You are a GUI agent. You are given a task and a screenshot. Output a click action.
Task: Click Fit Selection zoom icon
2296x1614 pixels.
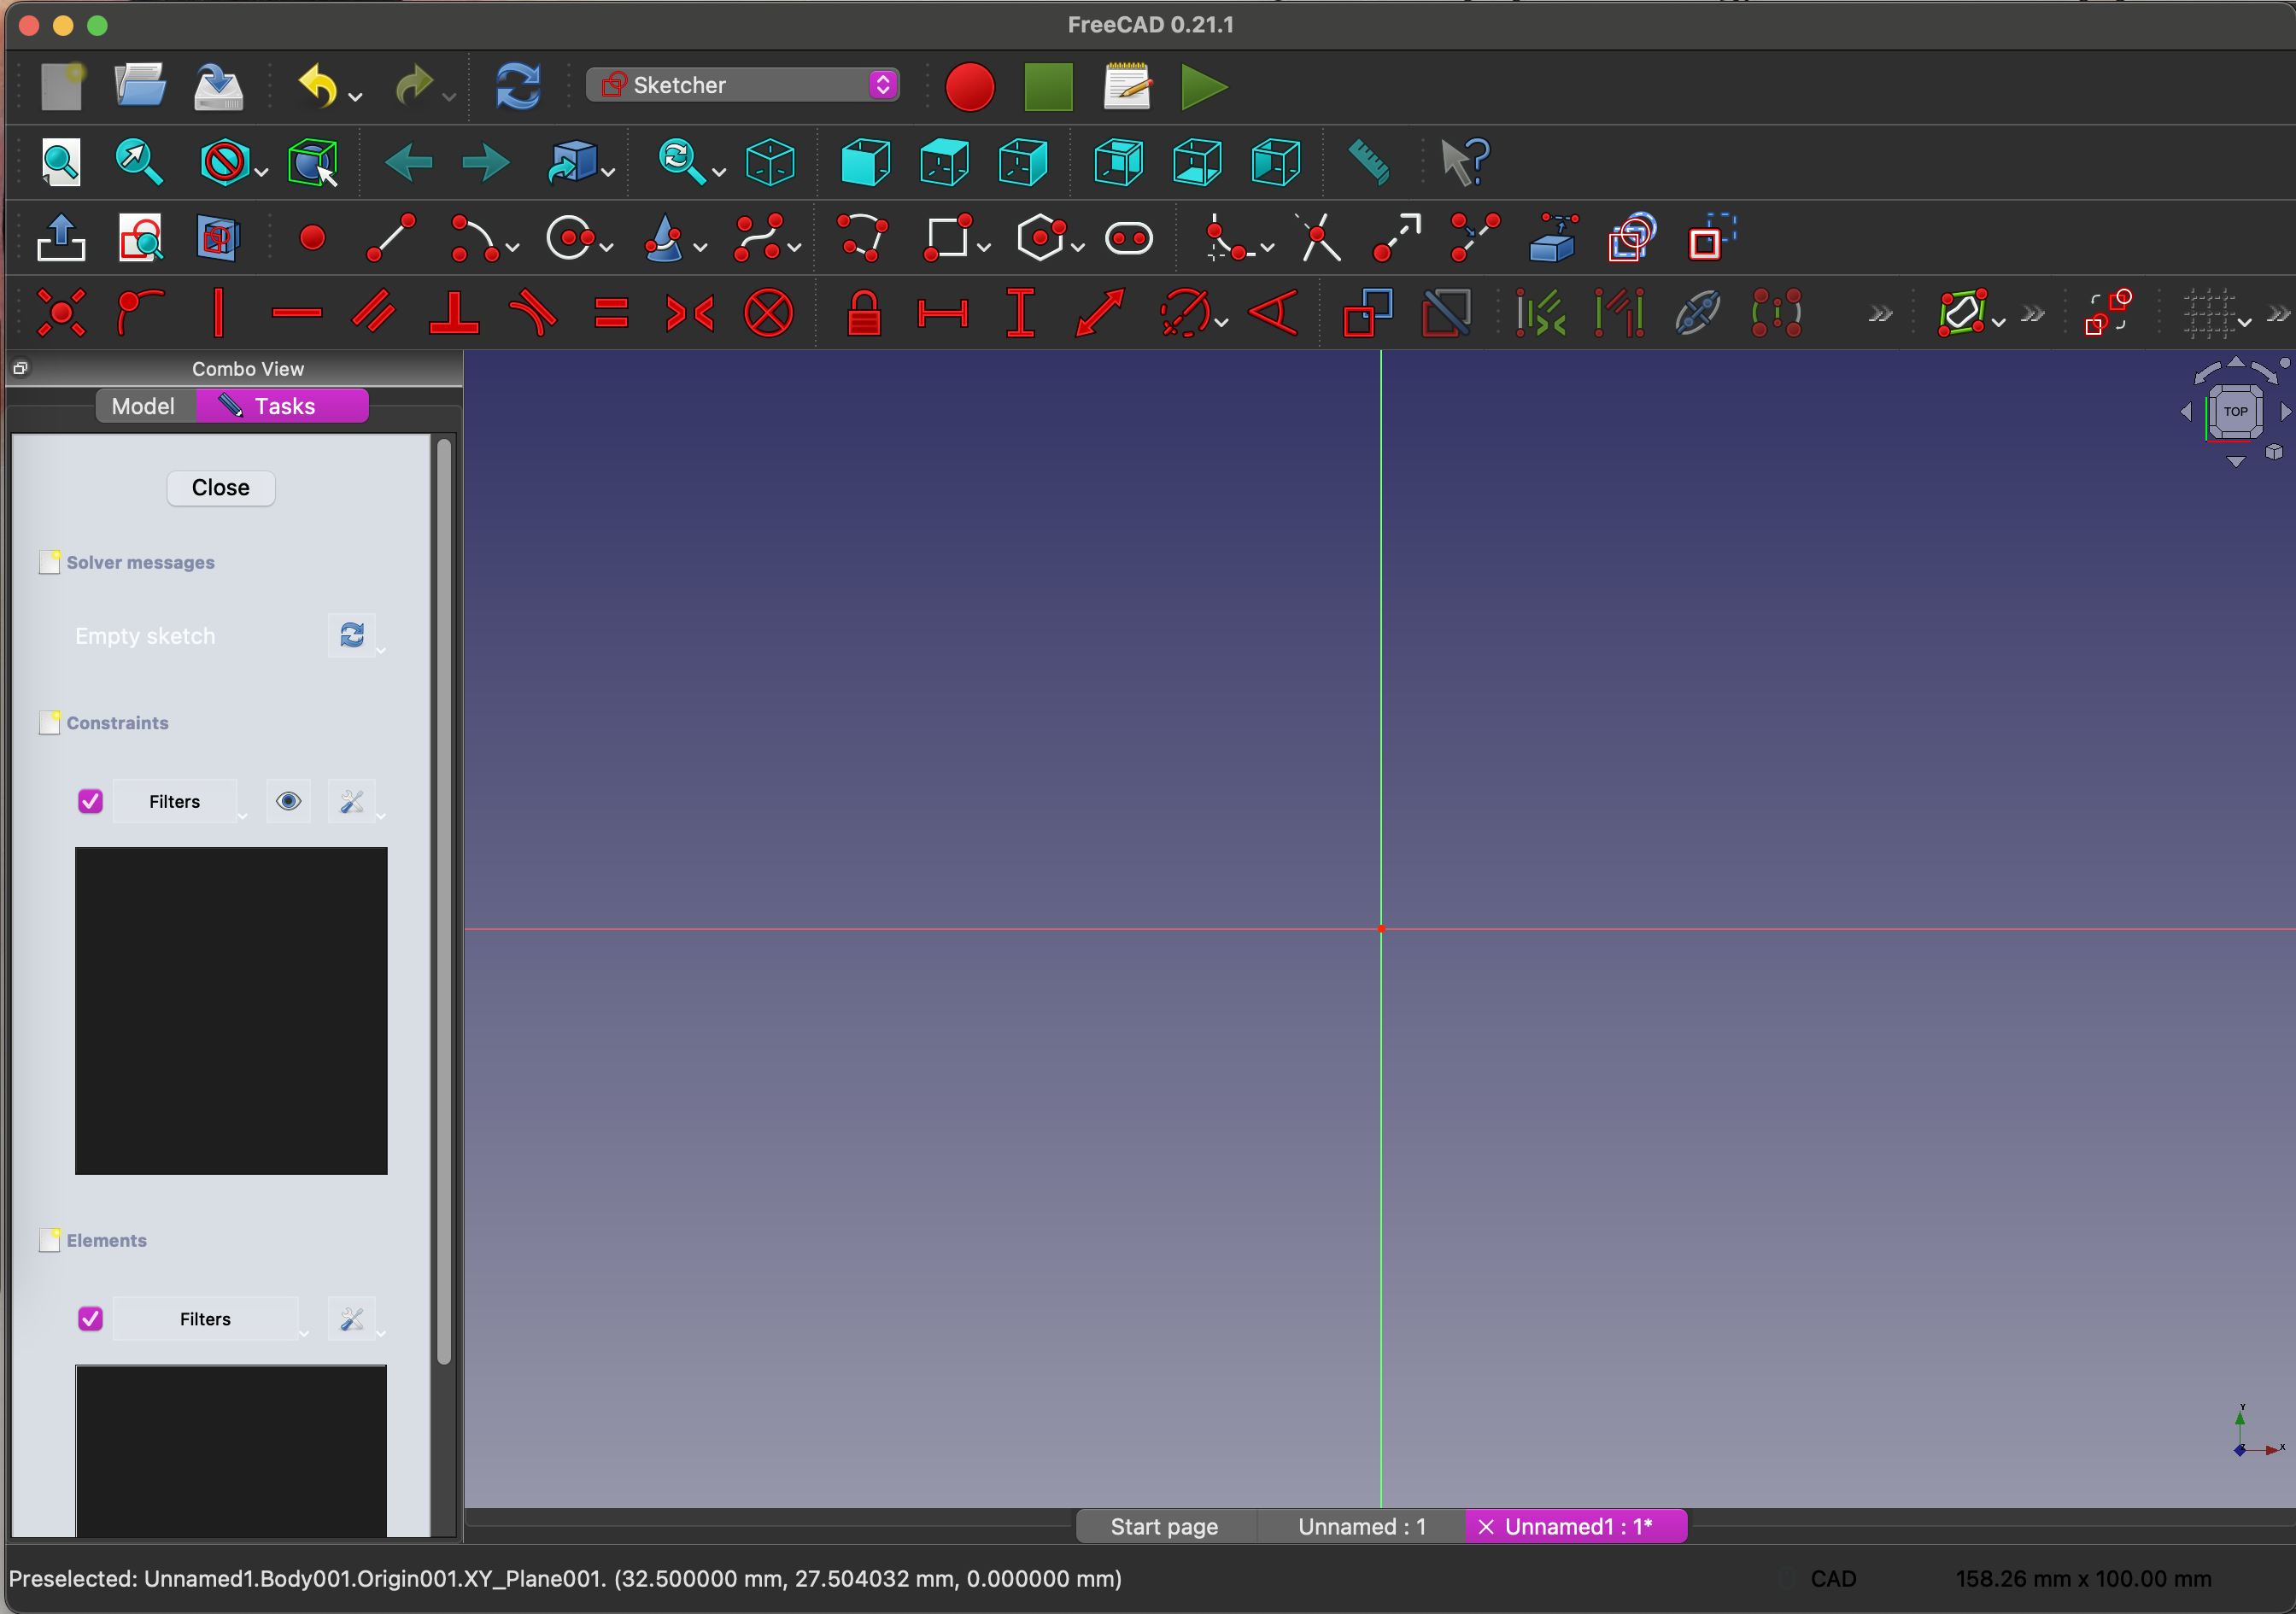click(x=138, y=162)
